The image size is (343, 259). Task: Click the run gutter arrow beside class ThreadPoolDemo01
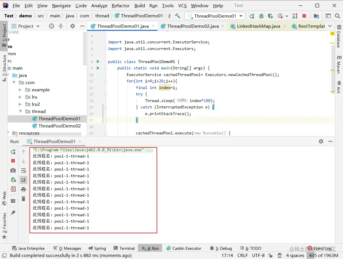point(98,62)
